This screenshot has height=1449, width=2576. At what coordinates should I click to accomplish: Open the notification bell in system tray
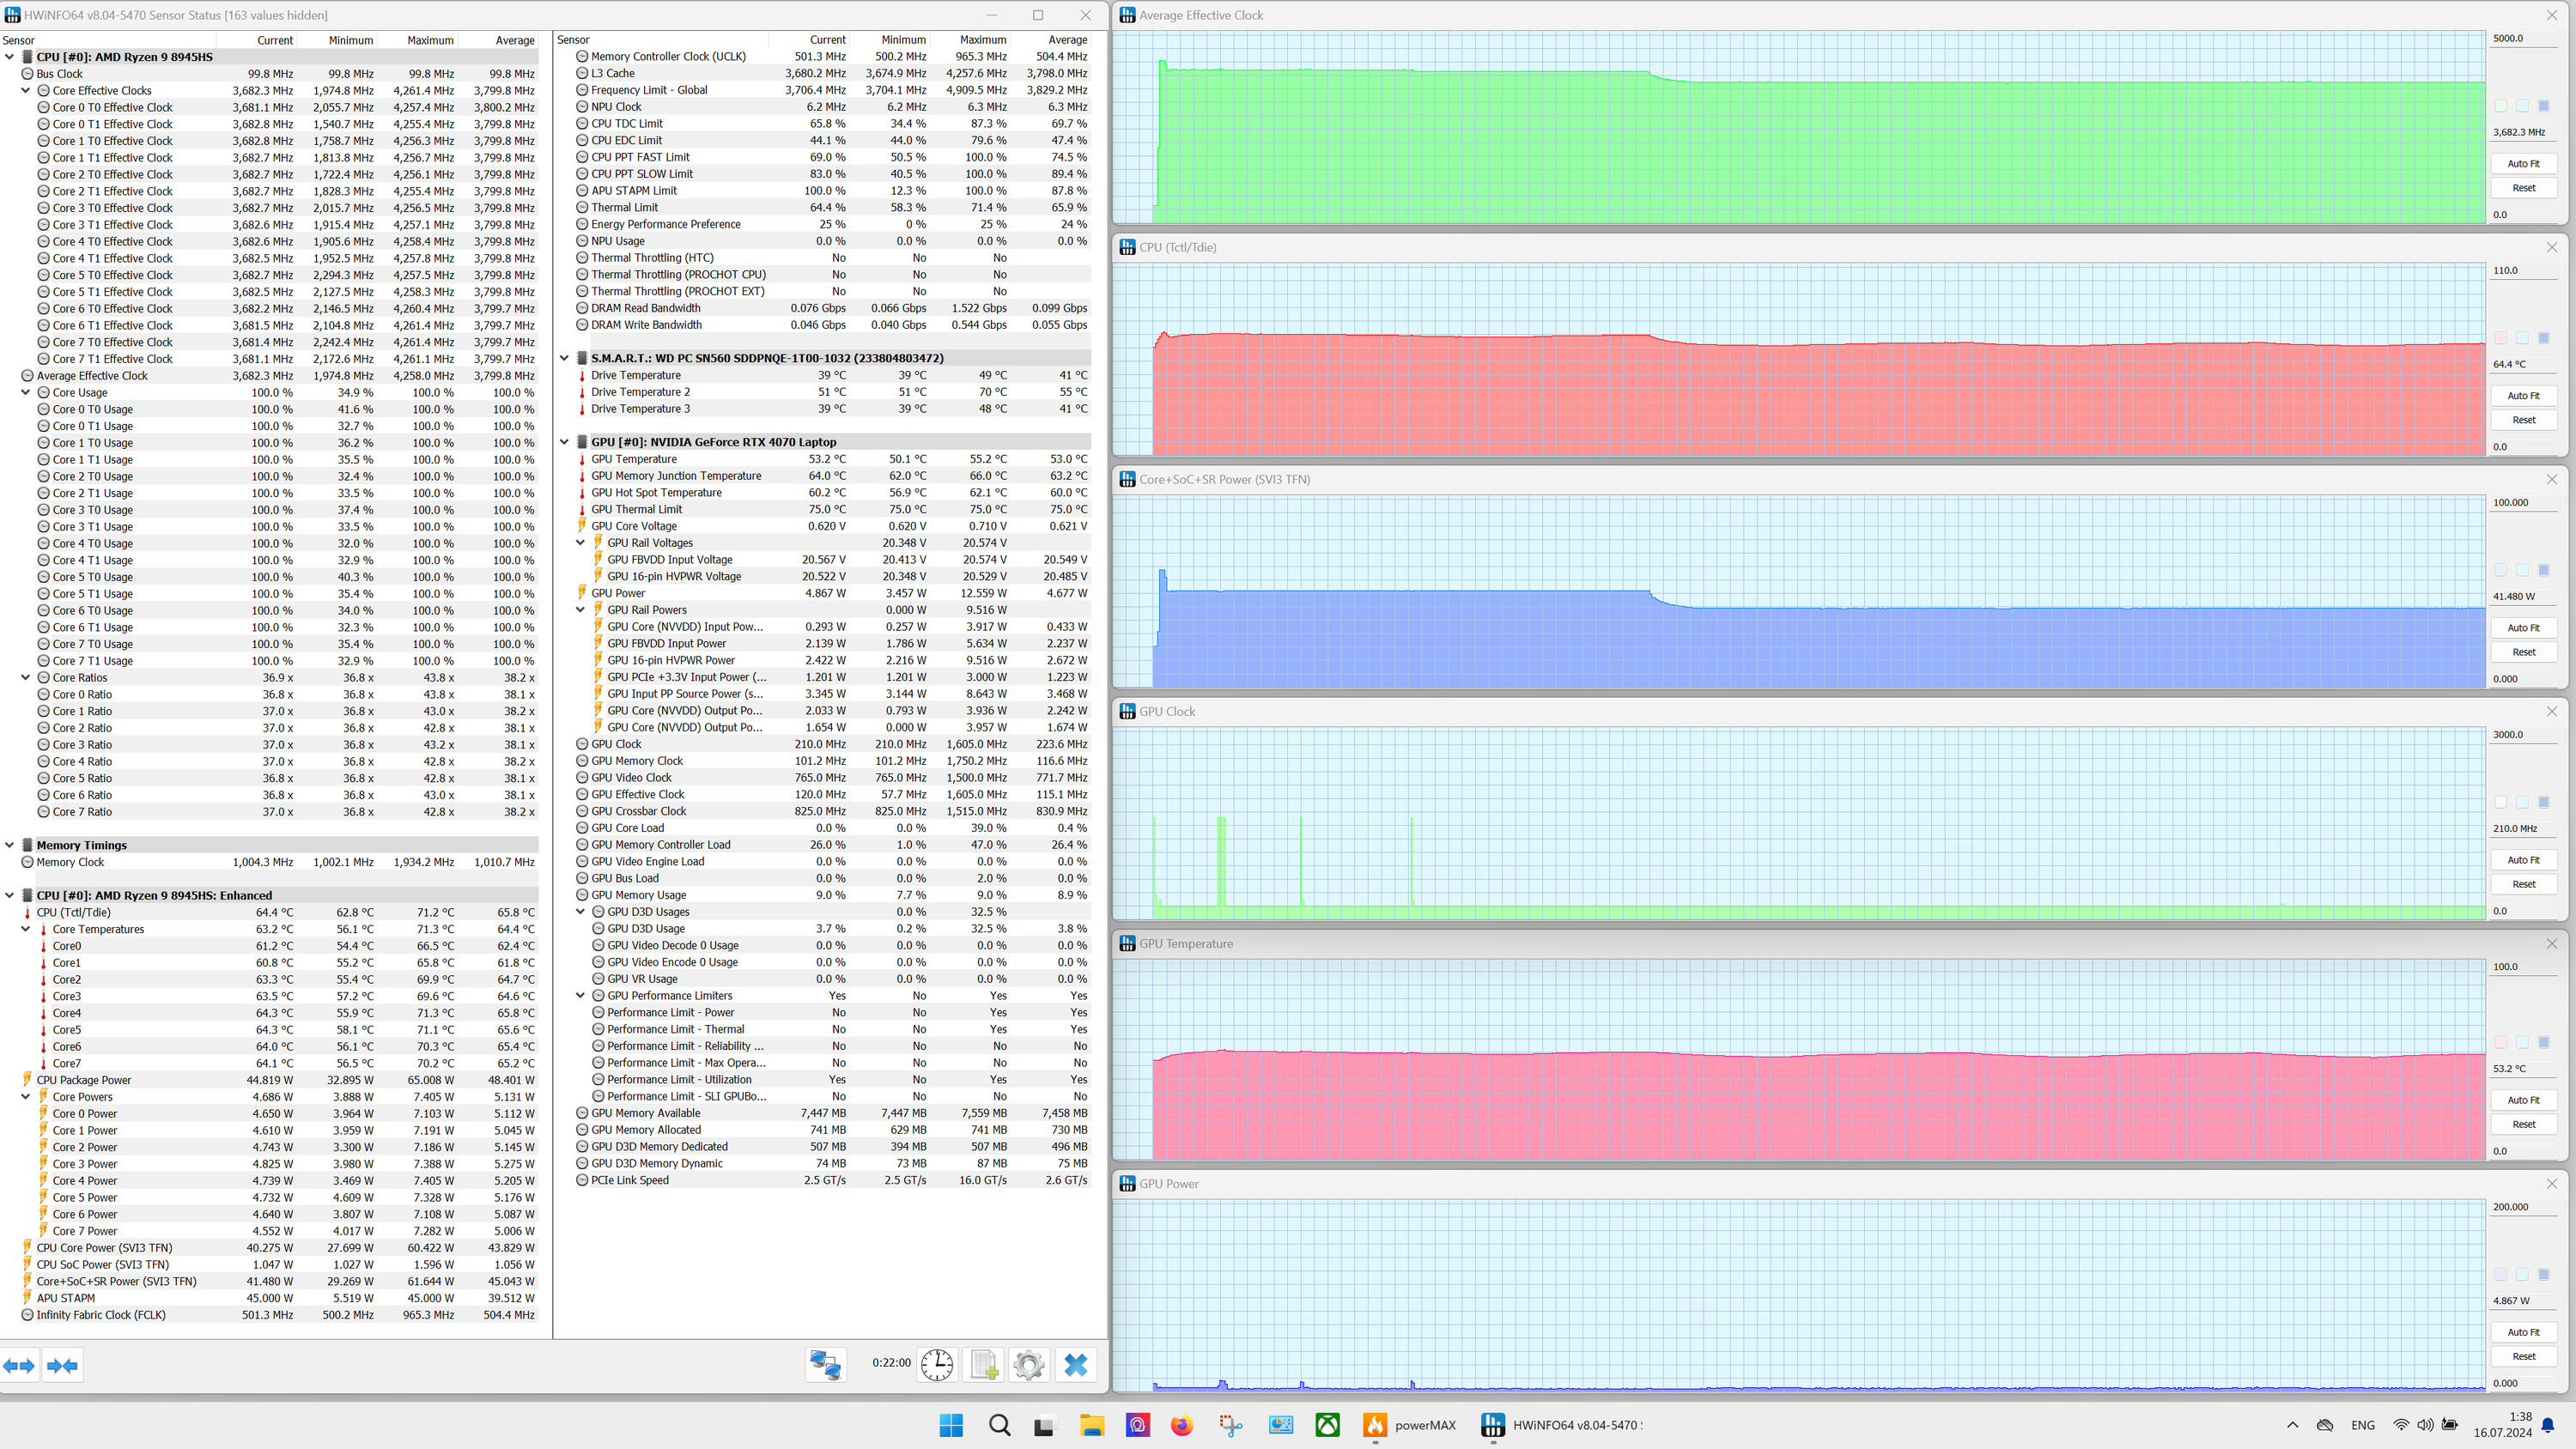[2549, 1425]
